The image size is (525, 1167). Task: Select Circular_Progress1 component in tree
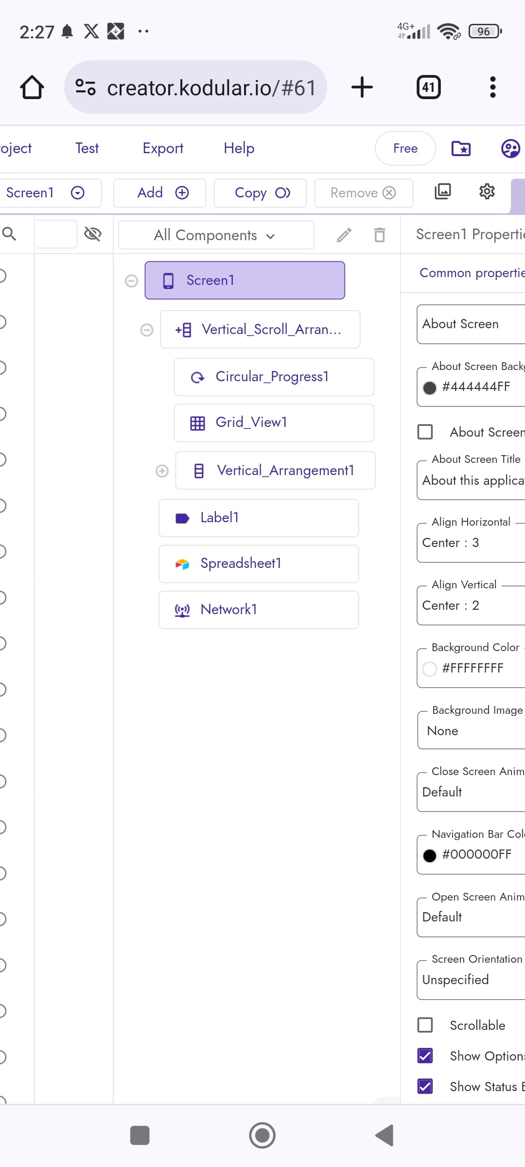(x=274, y=377)
